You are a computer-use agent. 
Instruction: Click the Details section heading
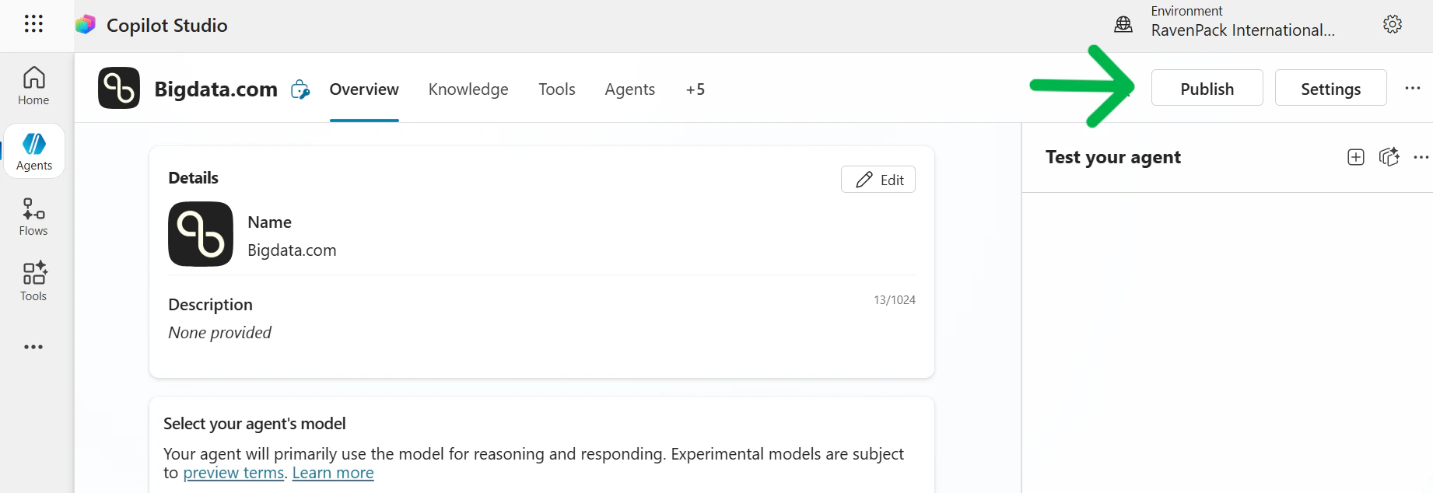click(x=194, y=178)
